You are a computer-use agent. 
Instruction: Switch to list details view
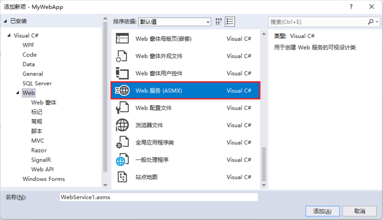point(230,22)
